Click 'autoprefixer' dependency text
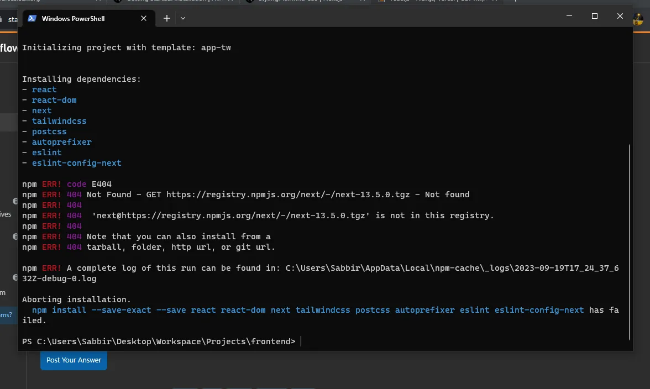Image resolution: width=650 pixels, height=389 pixels. [62, 142]
